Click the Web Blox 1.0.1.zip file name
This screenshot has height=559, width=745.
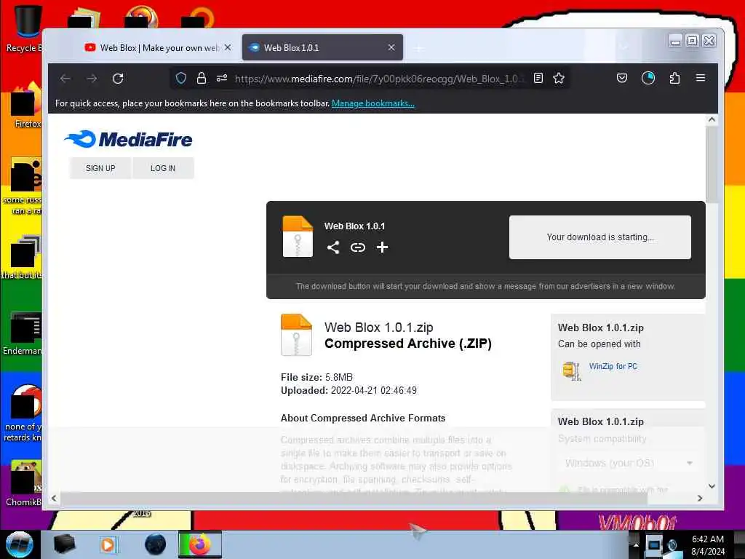[378, 328]
